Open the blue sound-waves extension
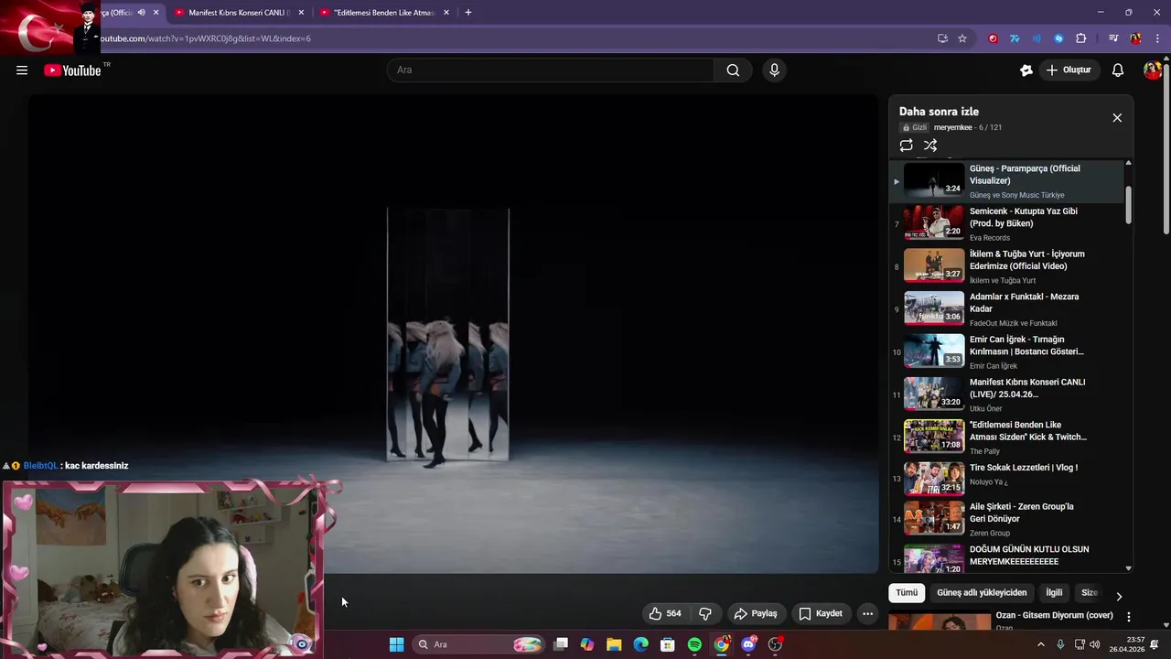The image size is (1171, 659). [1037, 38]
